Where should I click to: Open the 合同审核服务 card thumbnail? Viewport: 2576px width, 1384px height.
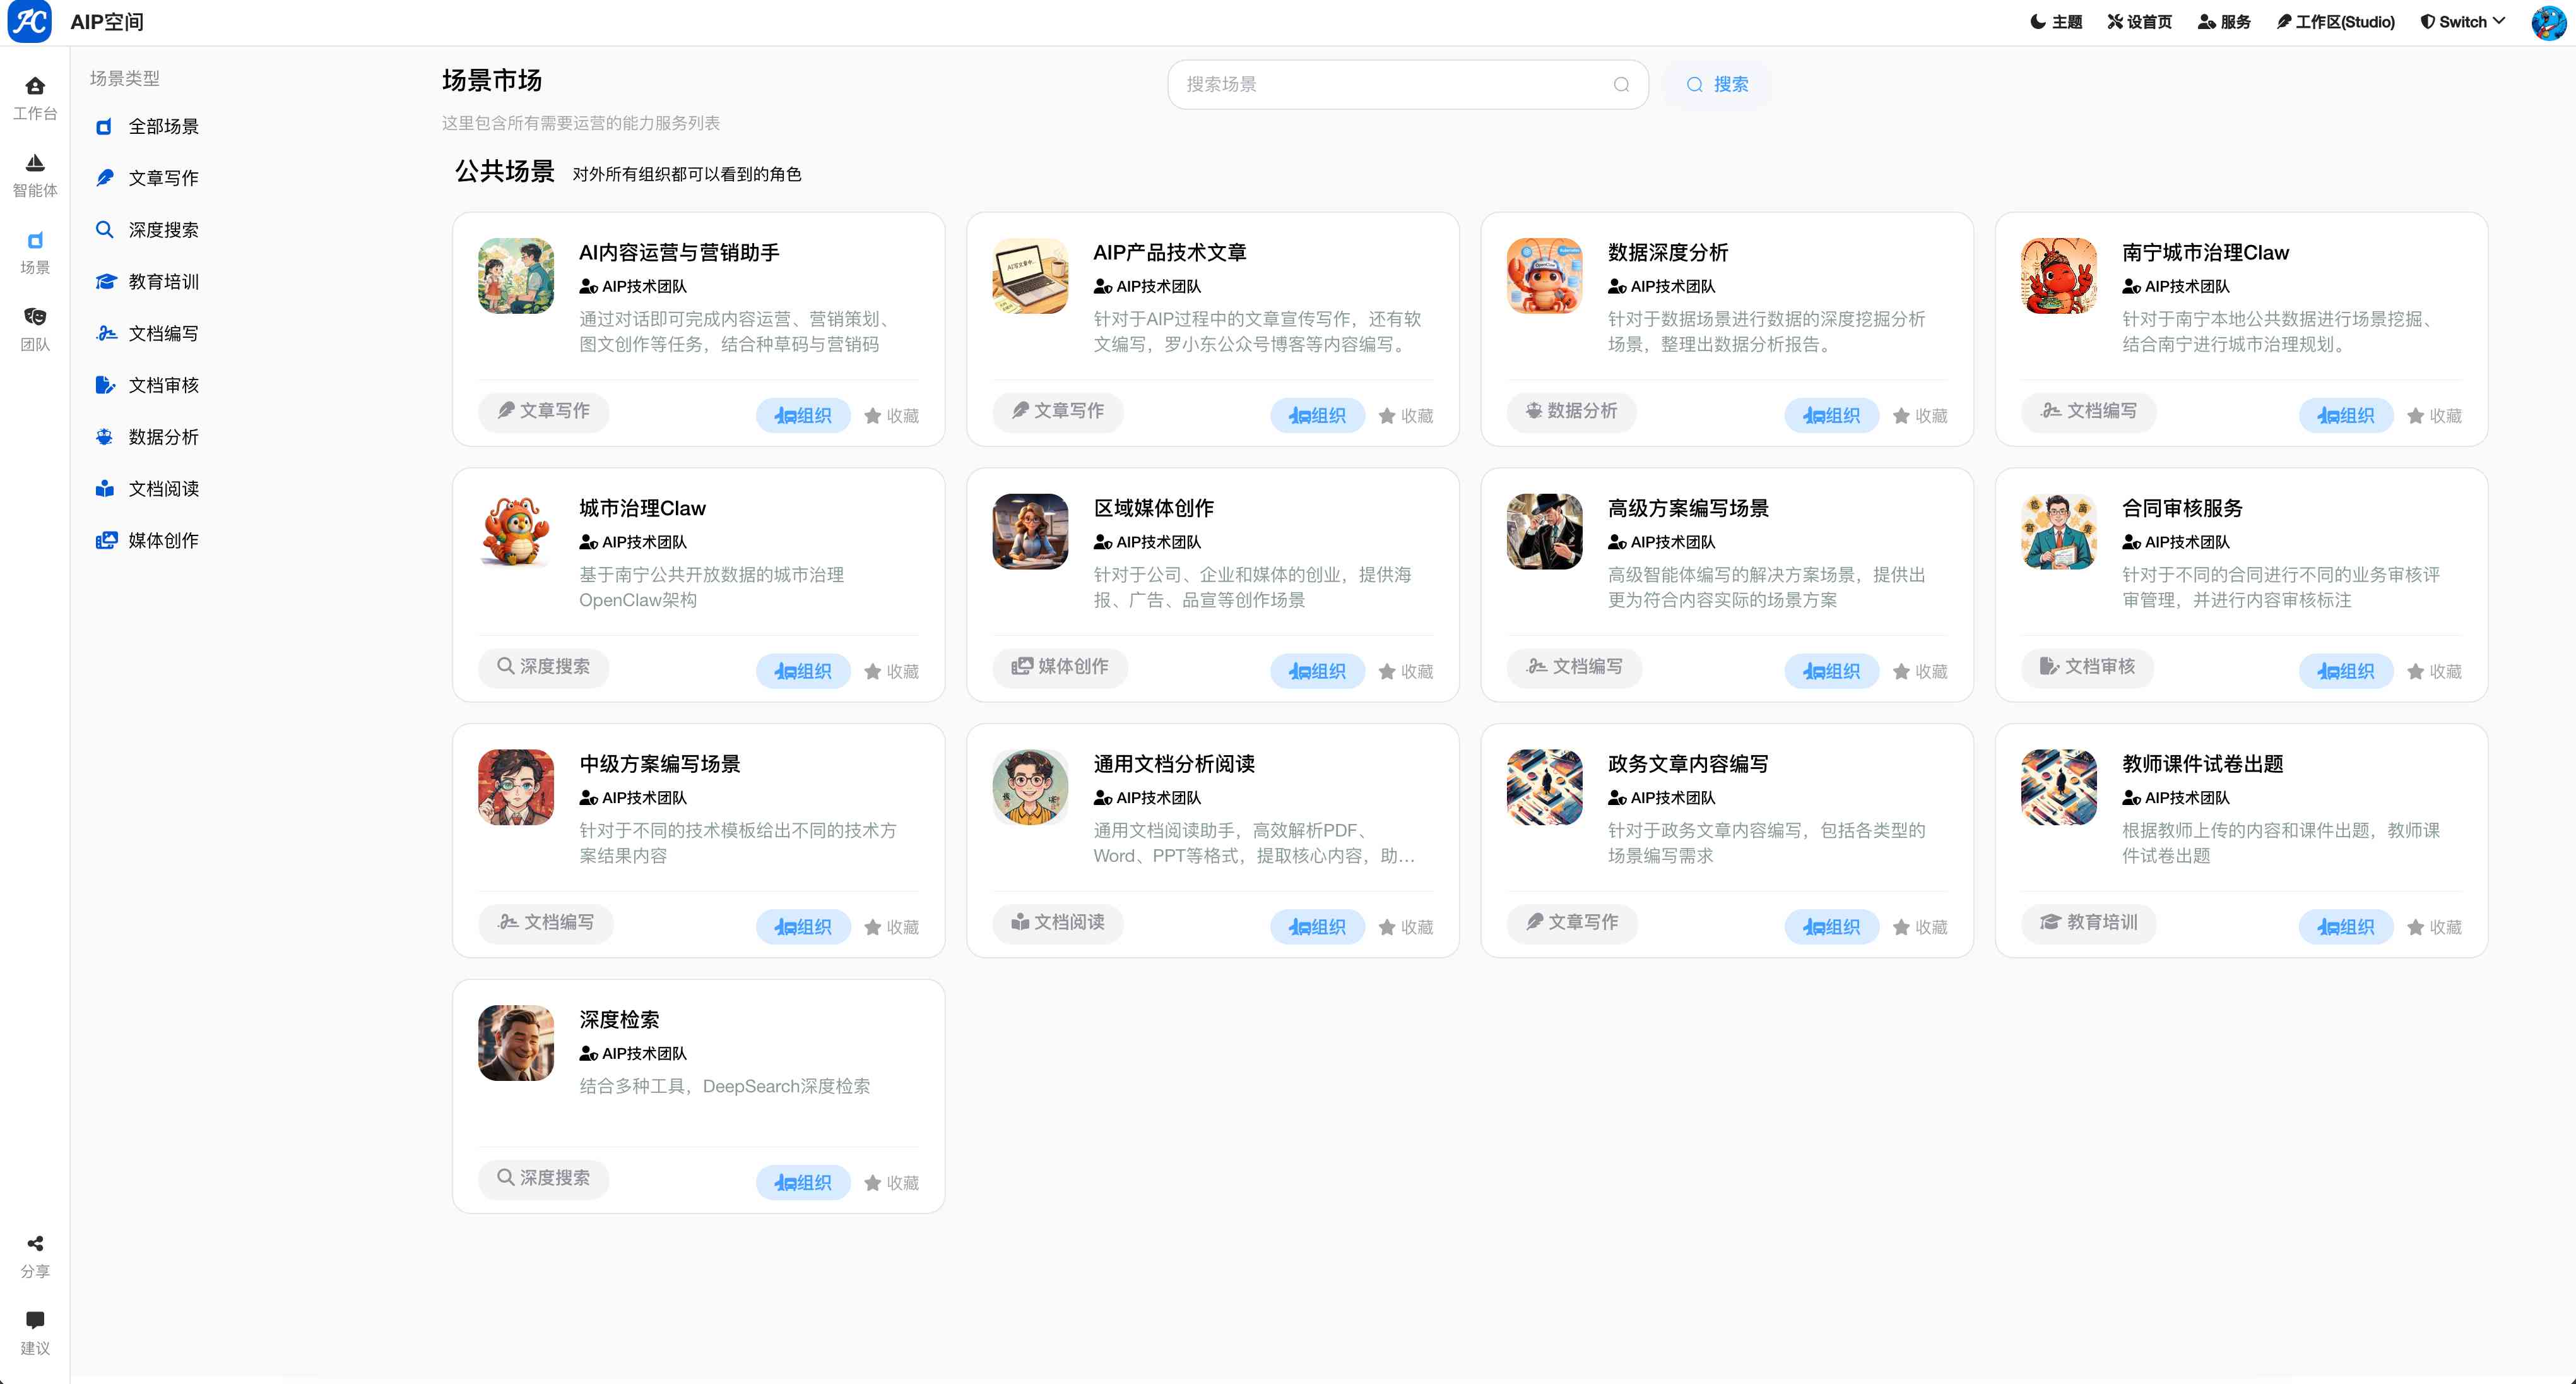coord(2059,532)
